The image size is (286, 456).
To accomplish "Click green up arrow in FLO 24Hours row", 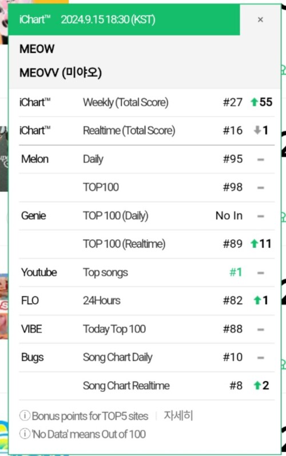I will pos(257,300).
